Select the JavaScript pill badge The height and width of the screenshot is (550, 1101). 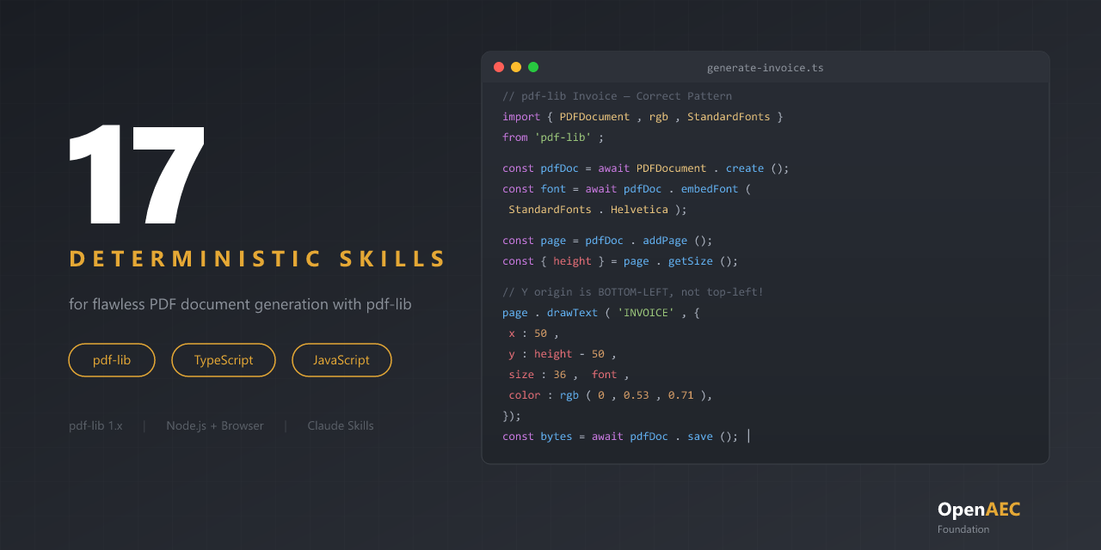click(341, 360)
